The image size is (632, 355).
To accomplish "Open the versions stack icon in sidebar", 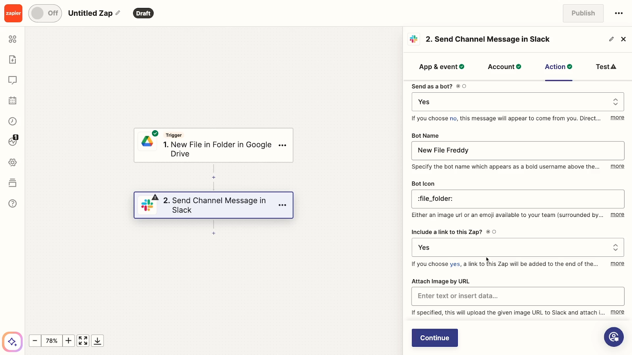I will coord(13,183).
